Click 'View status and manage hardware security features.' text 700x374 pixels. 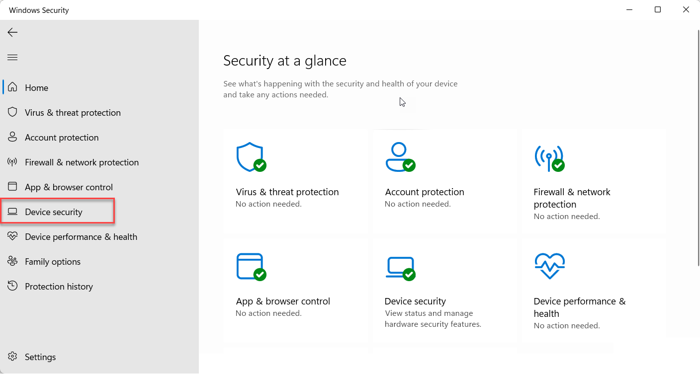(x=433, y=319)
